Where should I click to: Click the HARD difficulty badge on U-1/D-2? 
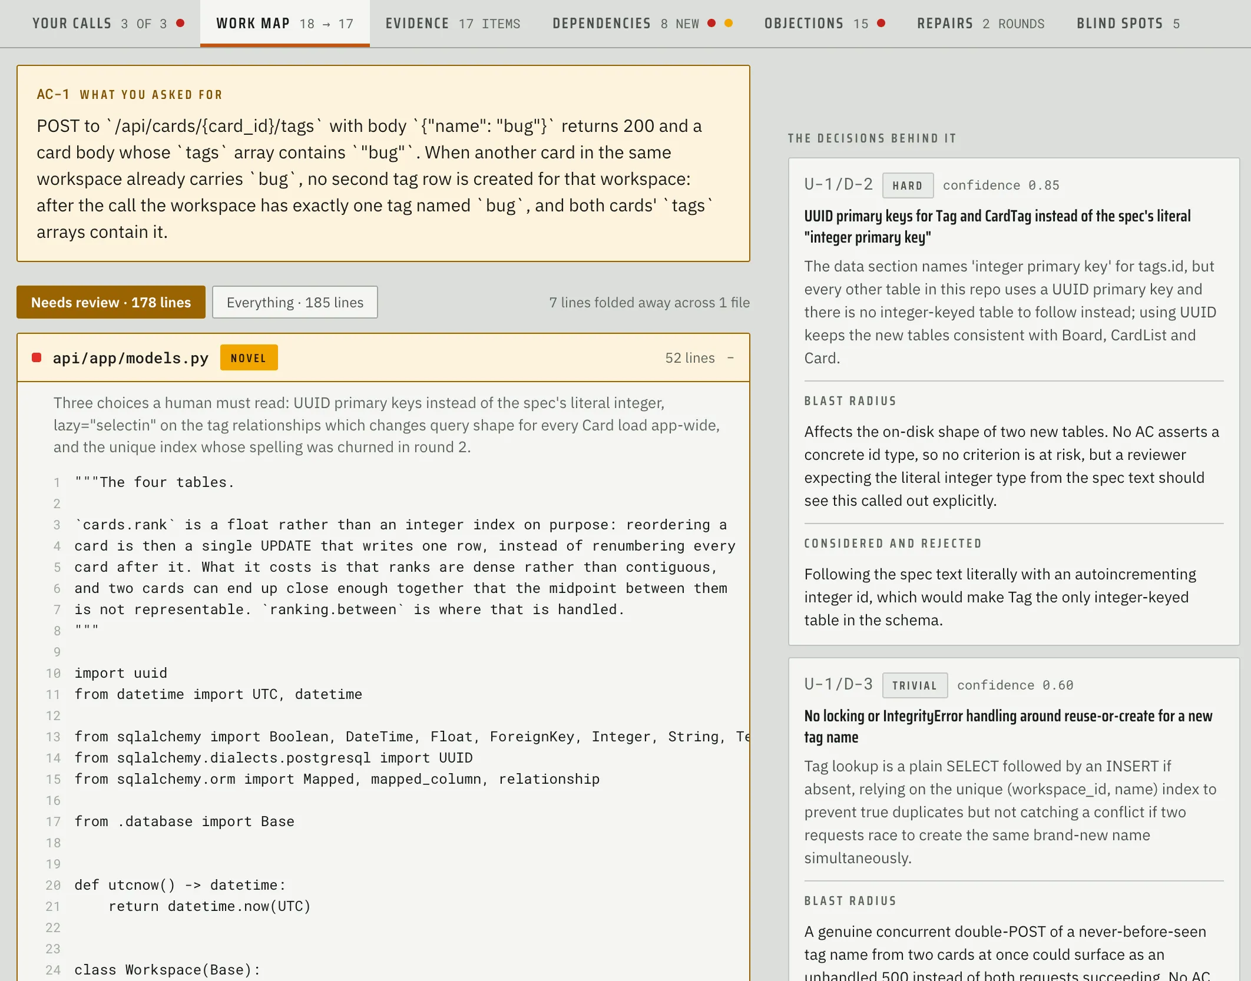(908, 185)
